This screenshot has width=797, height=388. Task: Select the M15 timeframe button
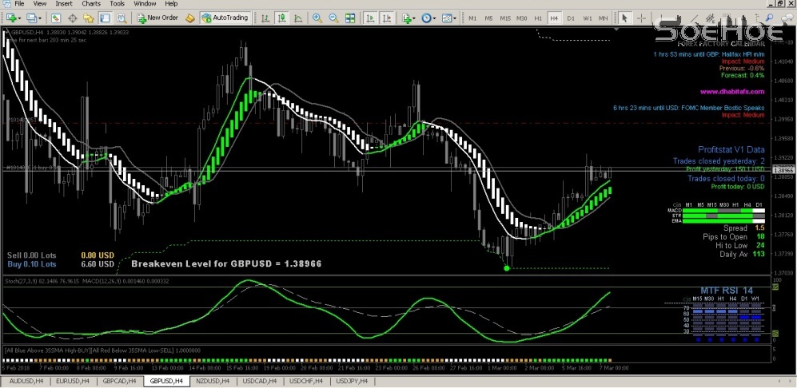point(504,18)
